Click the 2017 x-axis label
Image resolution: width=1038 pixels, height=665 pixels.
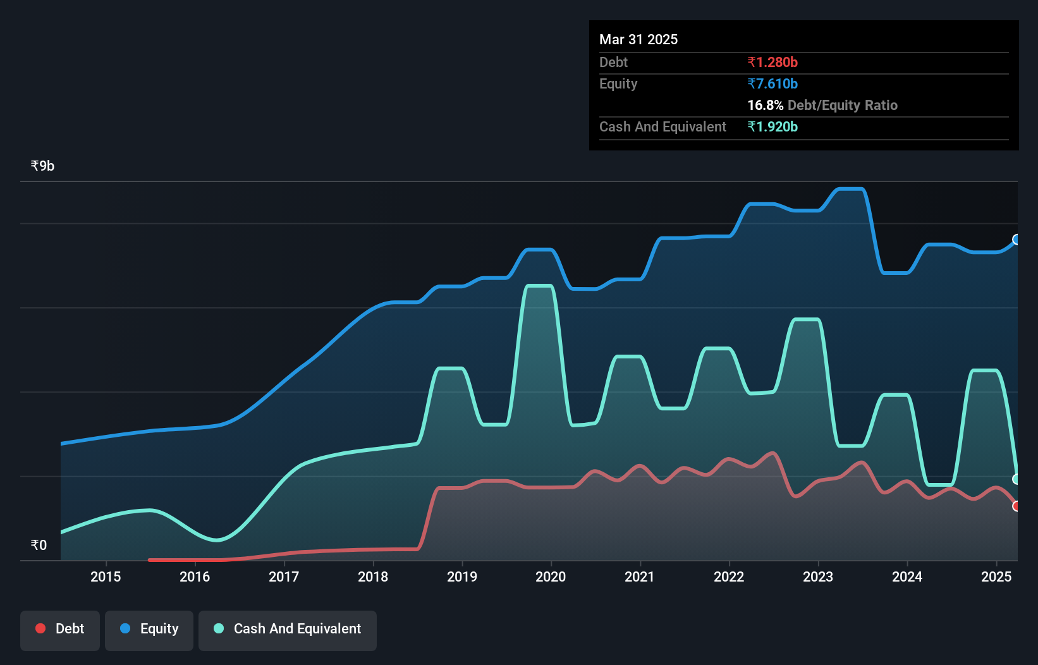(284, 577)
